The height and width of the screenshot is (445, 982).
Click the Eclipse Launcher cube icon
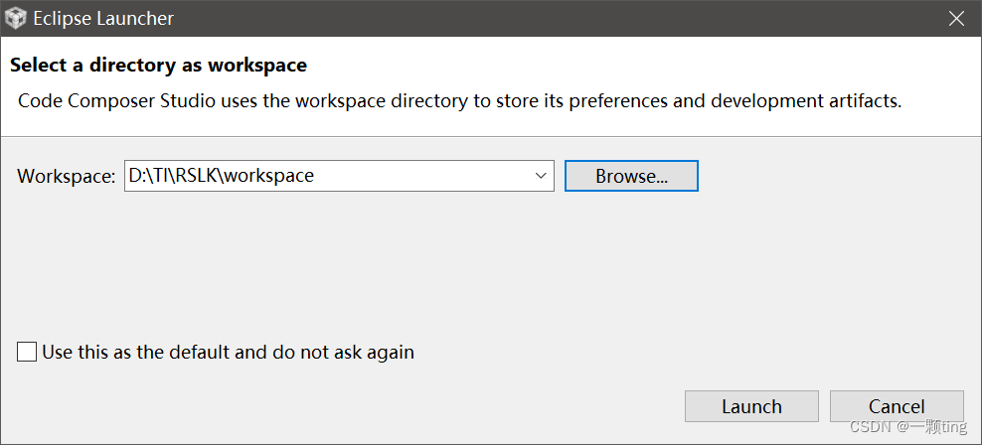click(x=15, y=18)
